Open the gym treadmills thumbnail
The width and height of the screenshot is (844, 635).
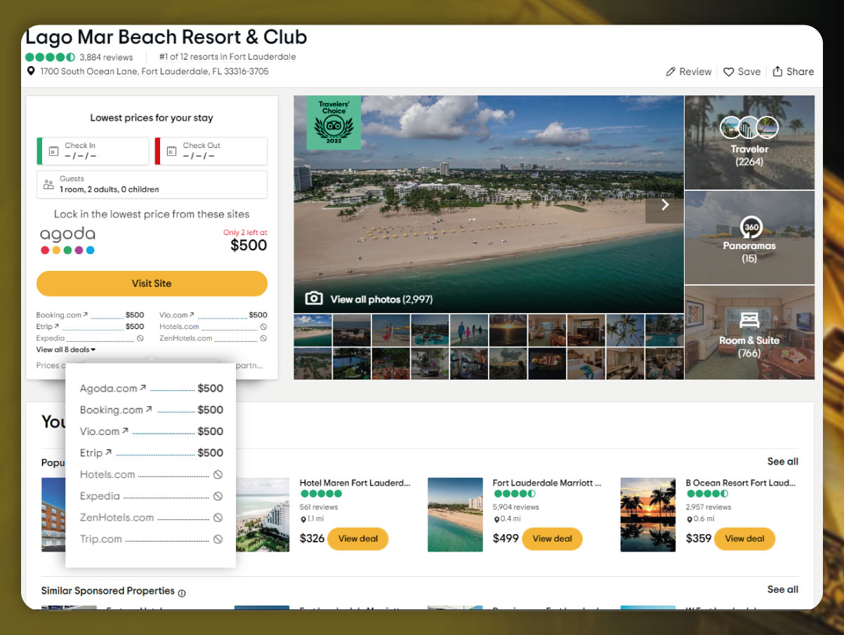[x=469, y=363]
